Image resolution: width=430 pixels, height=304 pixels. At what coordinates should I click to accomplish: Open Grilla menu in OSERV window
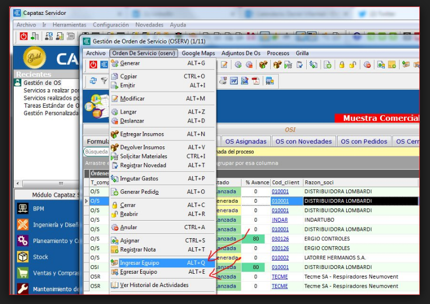click(302, 53)
